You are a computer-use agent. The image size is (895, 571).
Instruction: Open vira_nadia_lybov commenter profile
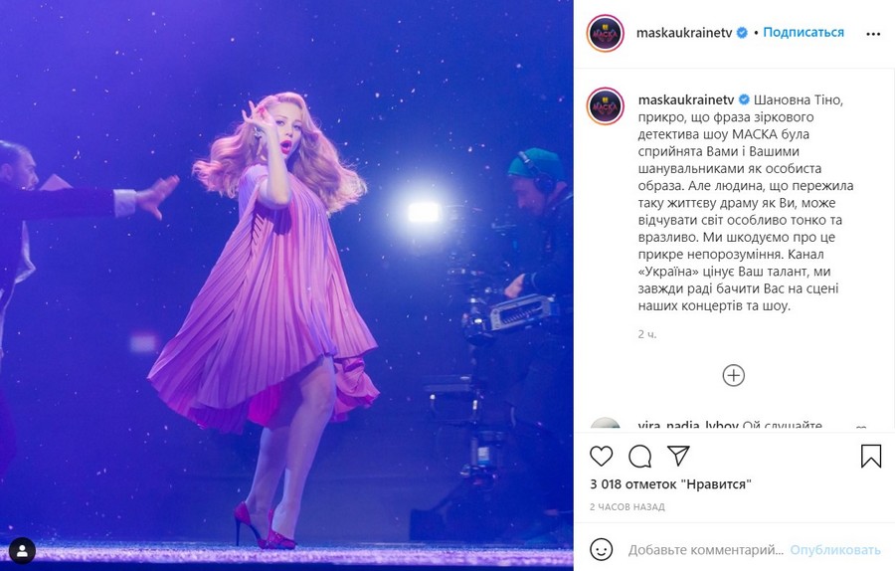point(688,426)
